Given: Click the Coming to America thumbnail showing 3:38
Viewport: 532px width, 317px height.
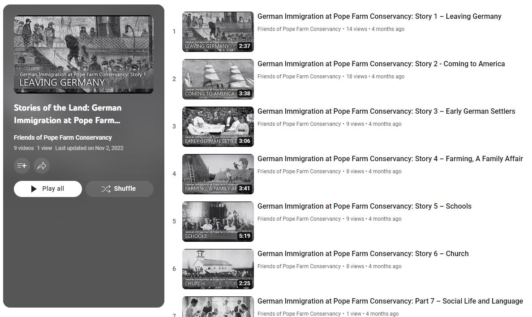Looking at the screenshot, I should tap(218, 79).
